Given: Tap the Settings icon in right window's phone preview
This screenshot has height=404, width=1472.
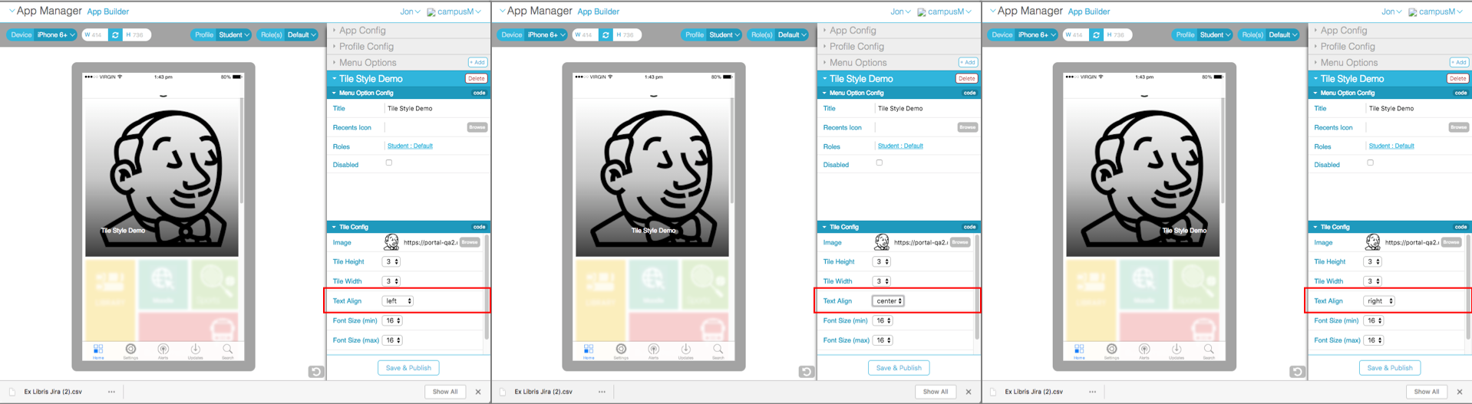Looking at the screenshot, I should [x=1111, y=351].
